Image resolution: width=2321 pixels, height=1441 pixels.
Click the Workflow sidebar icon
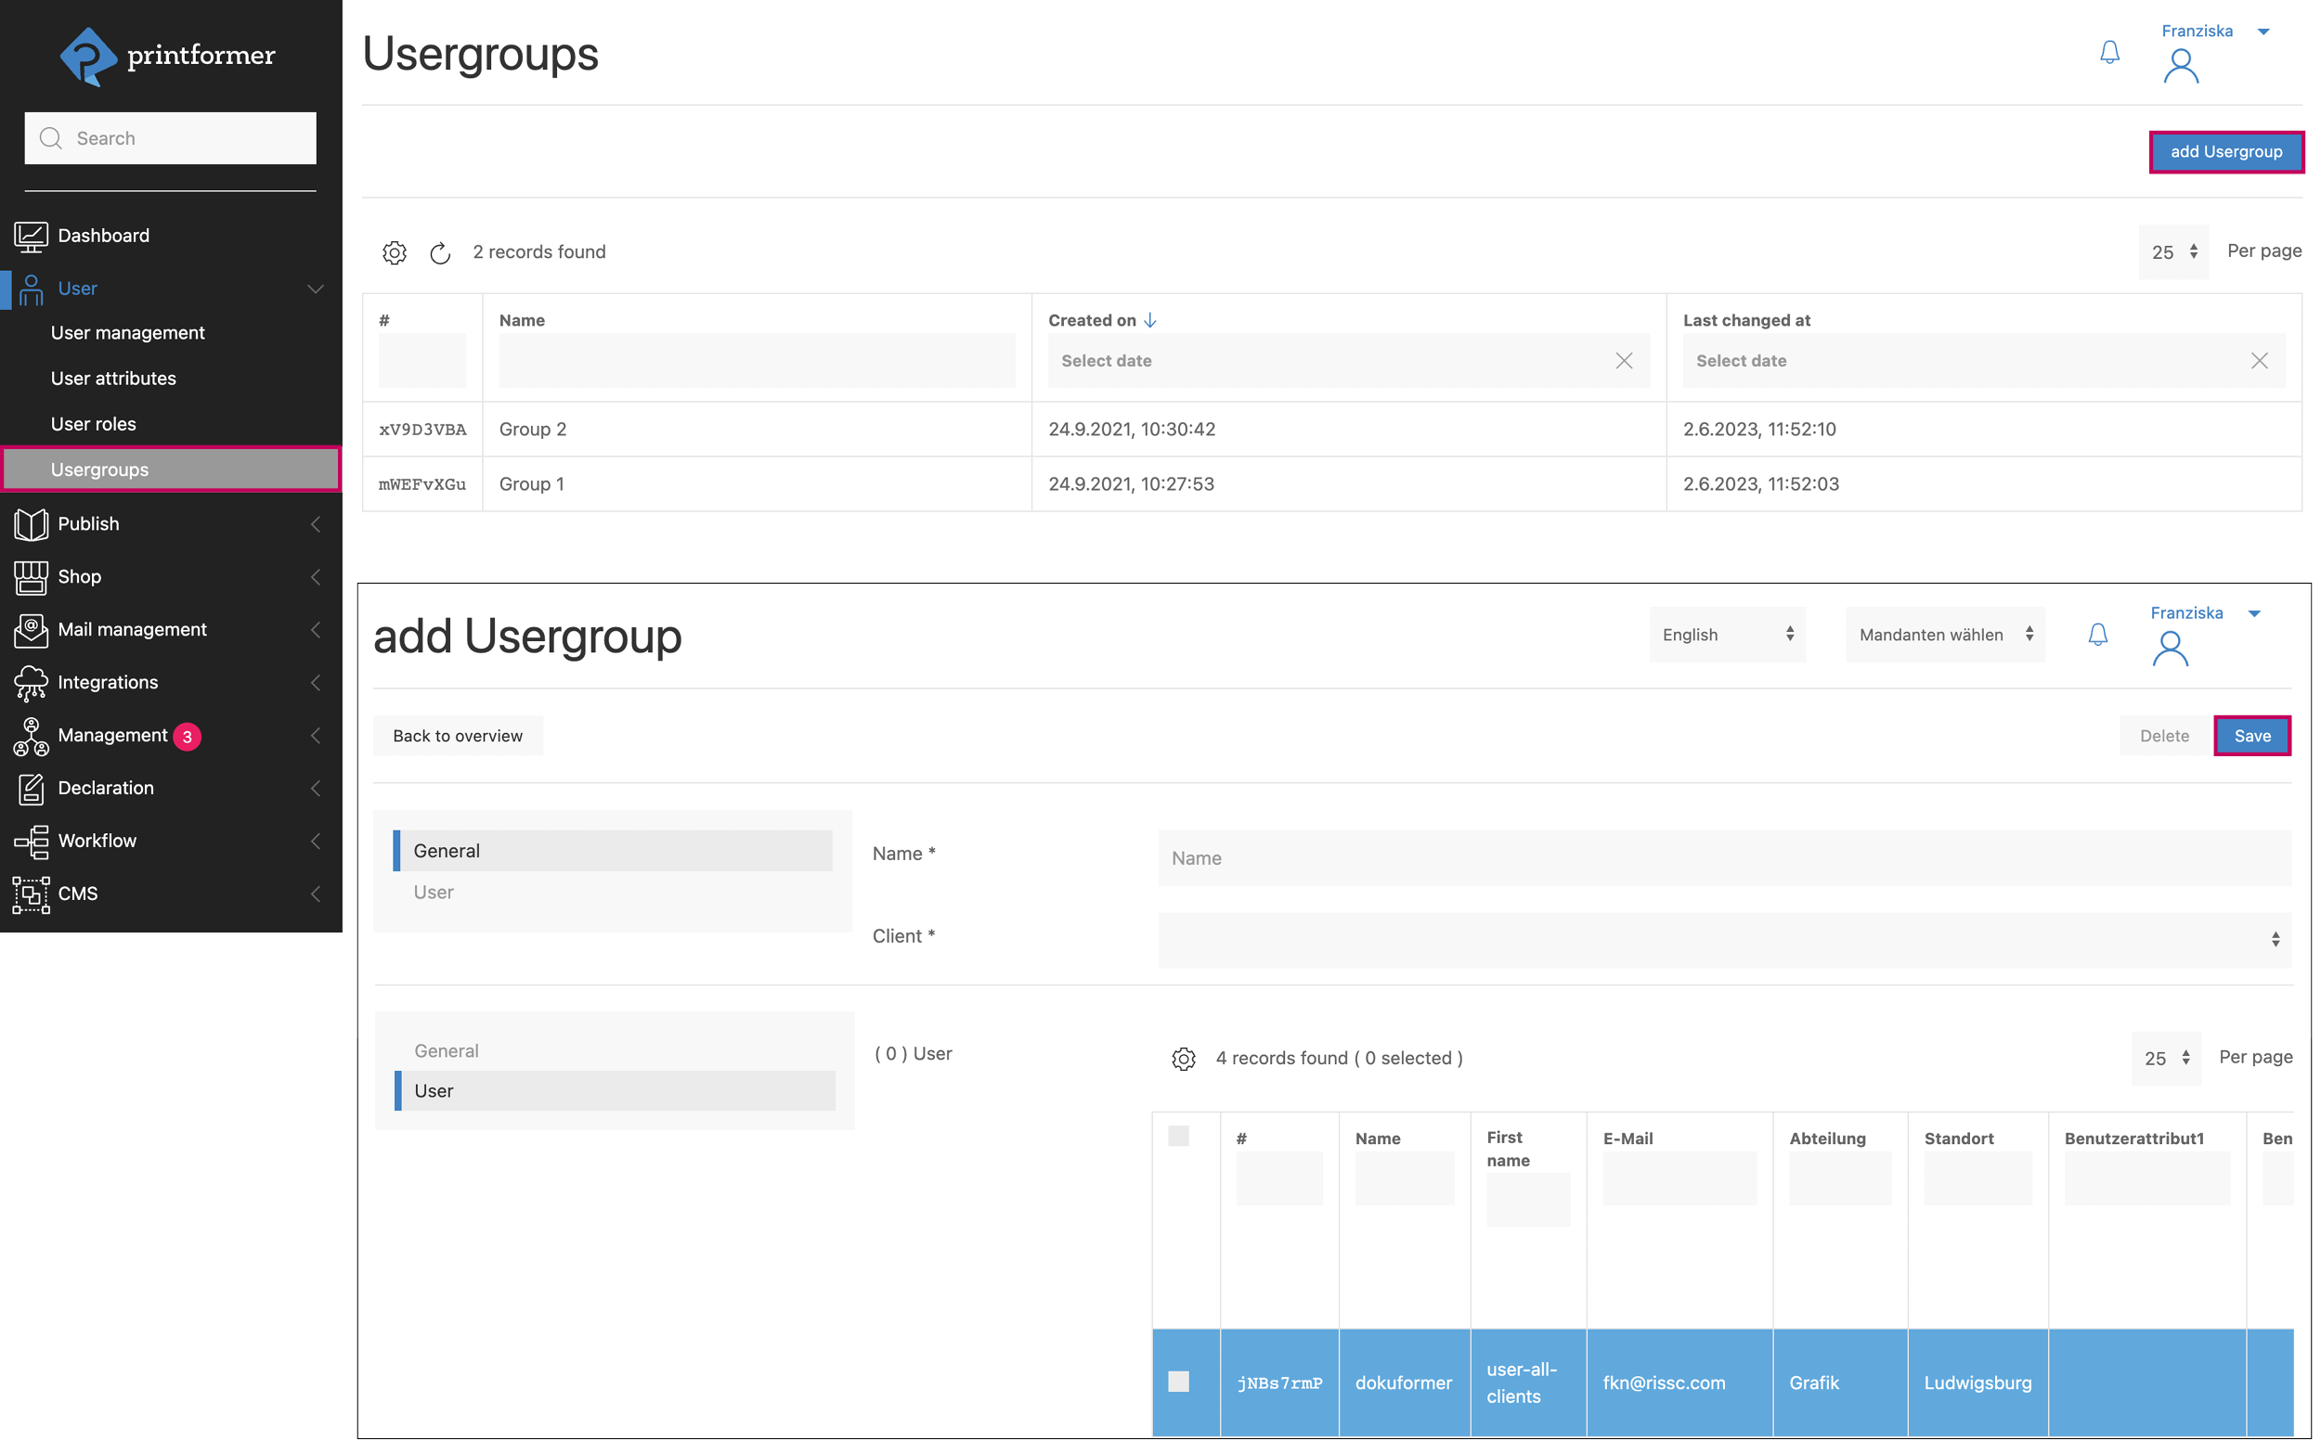[x=31, y=841]
